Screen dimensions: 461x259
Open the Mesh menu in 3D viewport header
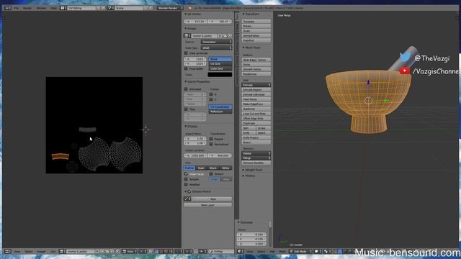pos(282,251)
